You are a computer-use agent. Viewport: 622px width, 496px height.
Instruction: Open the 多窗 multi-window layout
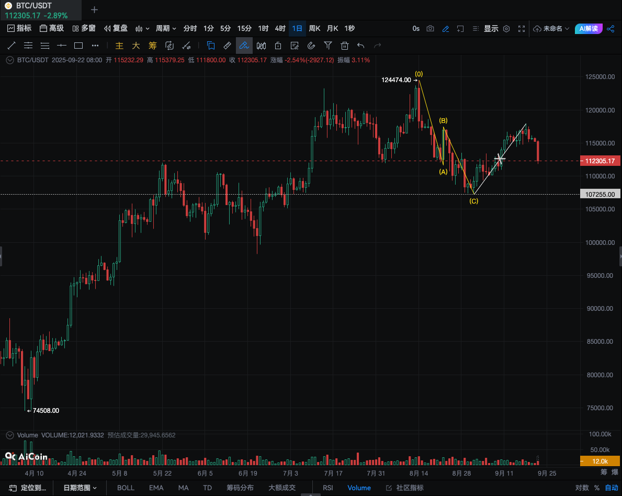pos(84,28)
